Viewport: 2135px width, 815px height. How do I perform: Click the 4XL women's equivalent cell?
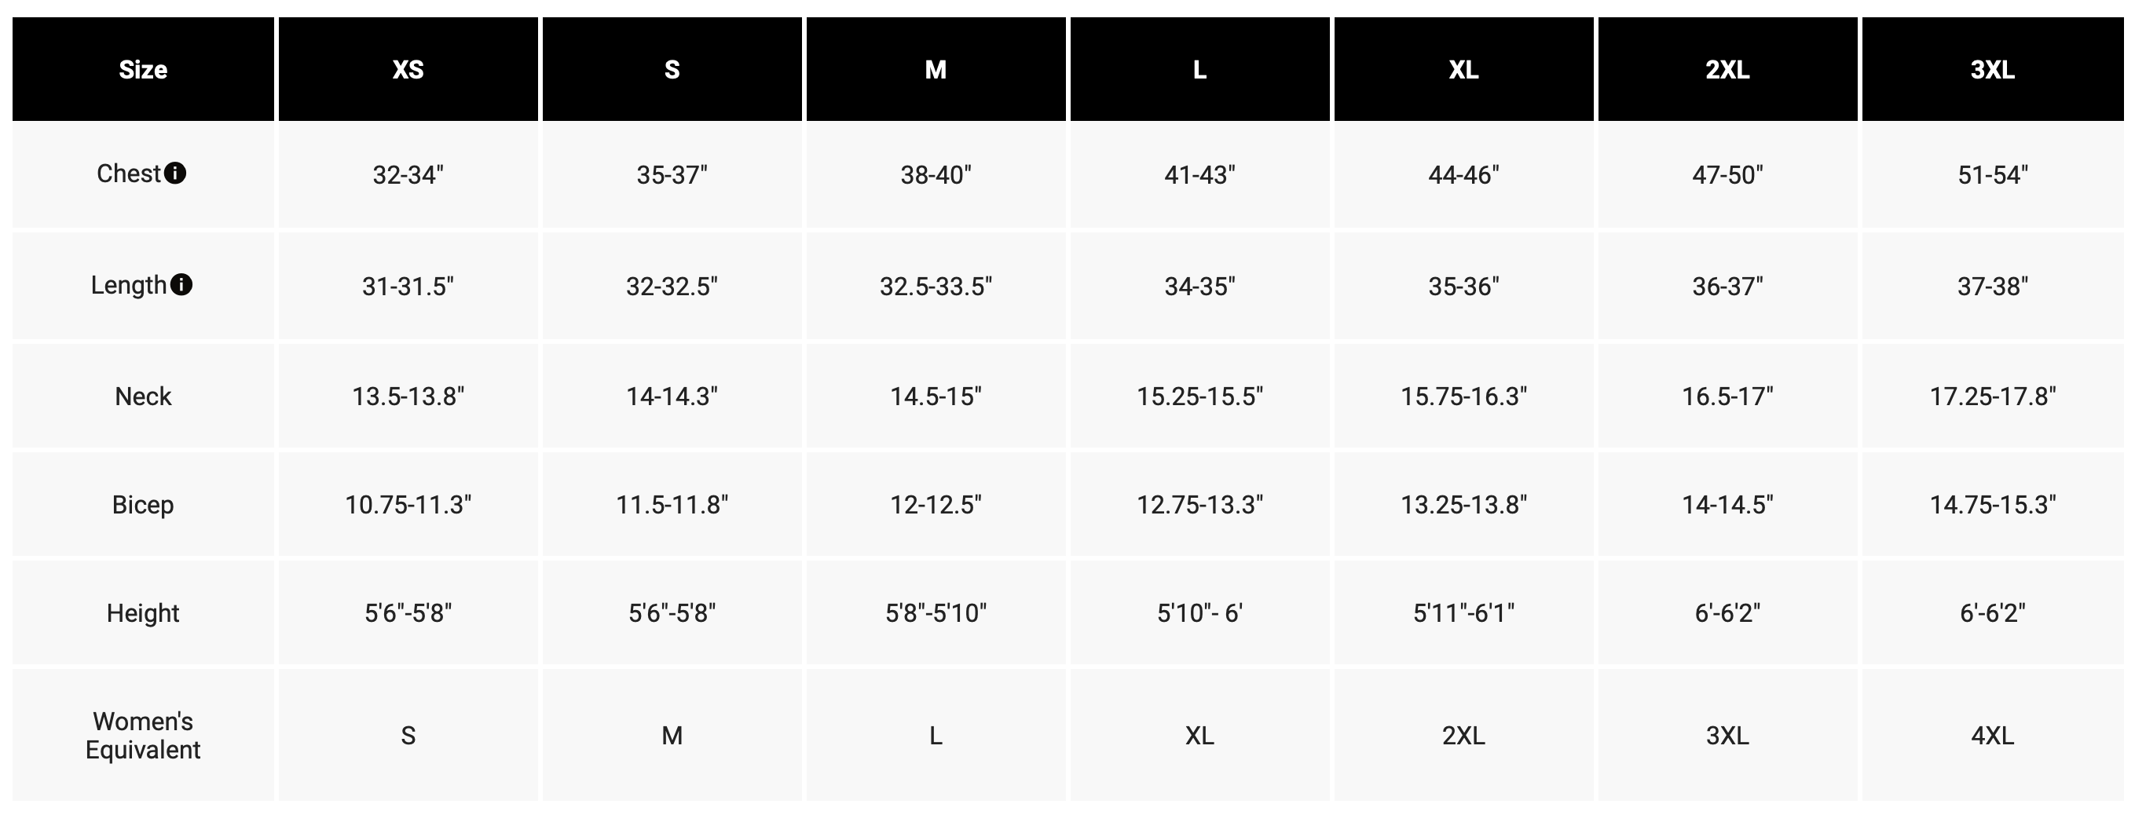[1993, 736]
